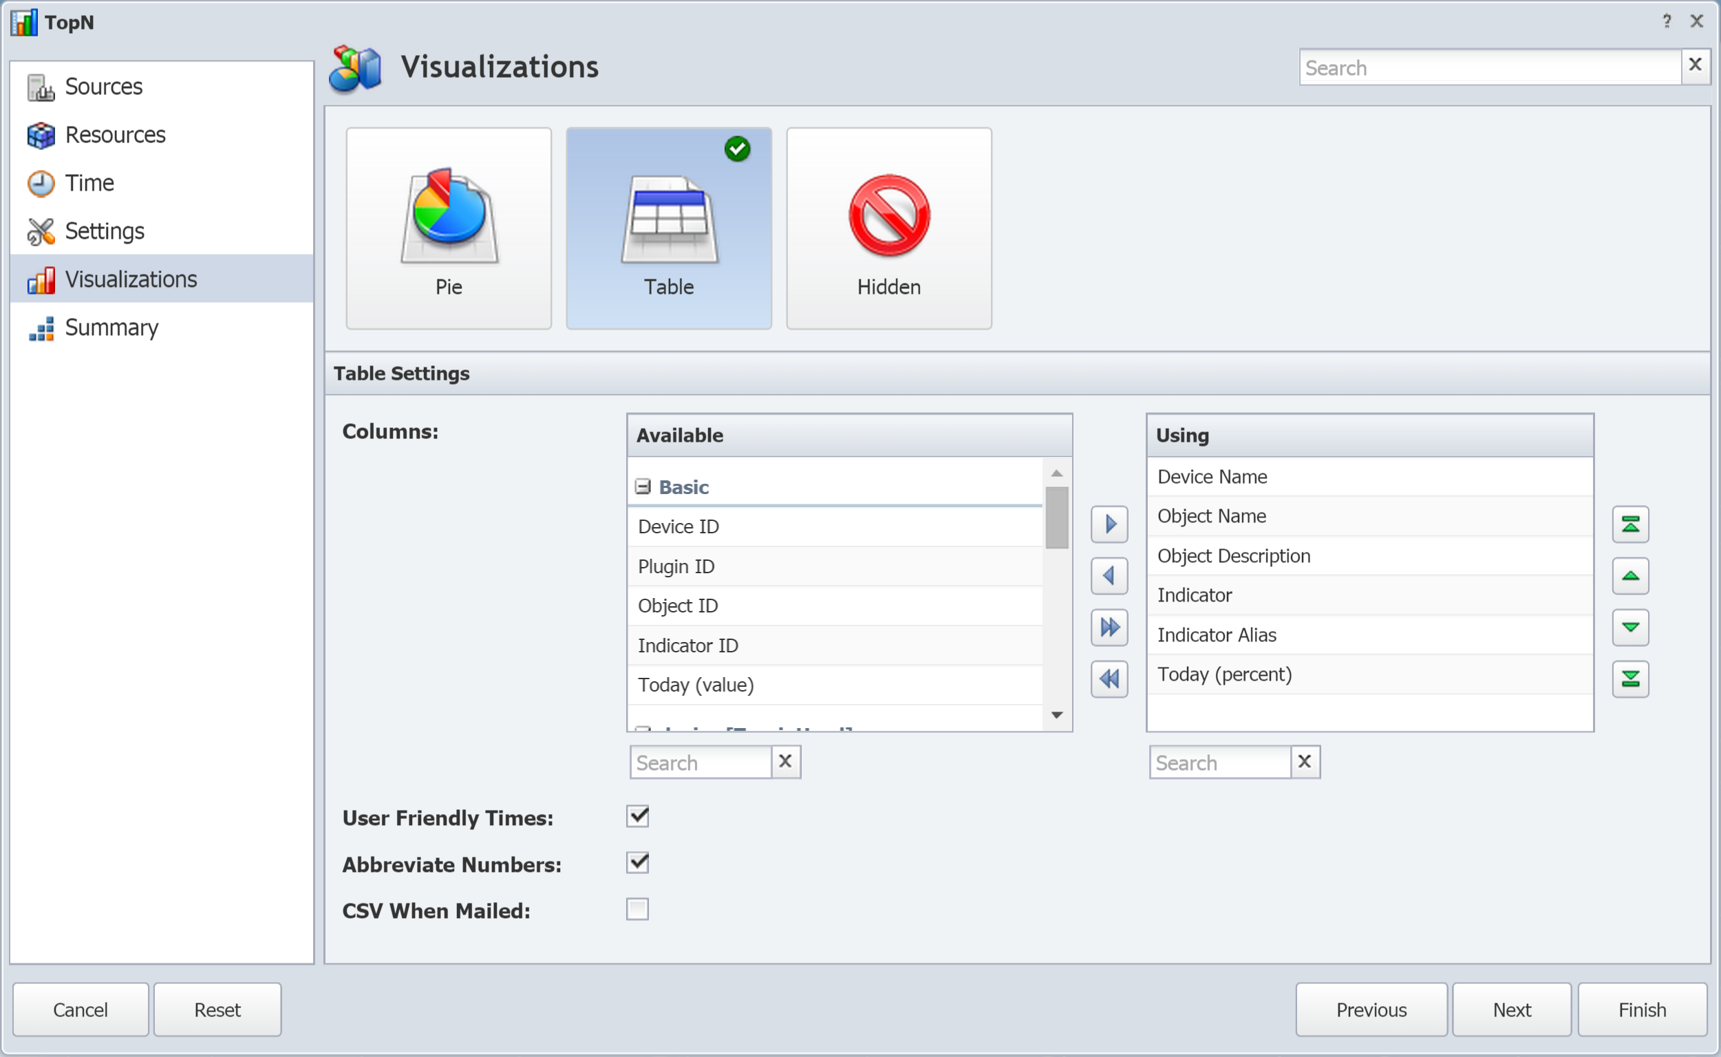Search Using columns by keyword
The width and height of the screenshot is (1721, 1057).
[1217, 760]
